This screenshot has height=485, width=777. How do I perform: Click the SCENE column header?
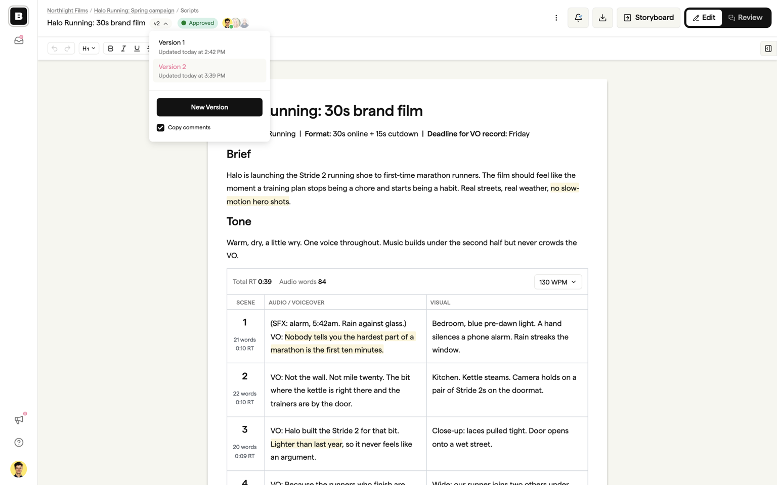(245, 303)
